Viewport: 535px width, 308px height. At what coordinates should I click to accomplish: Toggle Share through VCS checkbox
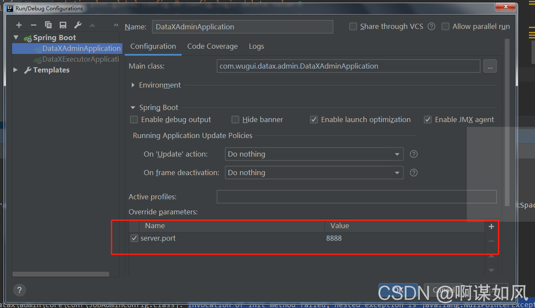click(353, 26)
